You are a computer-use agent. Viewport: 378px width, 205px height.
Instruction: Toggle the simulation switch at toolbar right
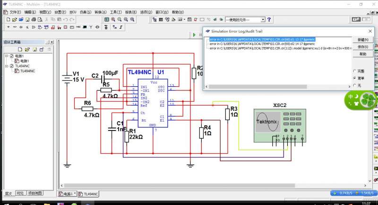[x=357, y=19]
